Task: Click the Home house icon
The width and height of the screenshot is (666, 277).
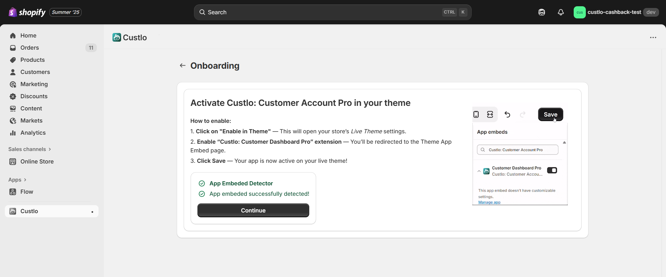Action: pos(13,35)
